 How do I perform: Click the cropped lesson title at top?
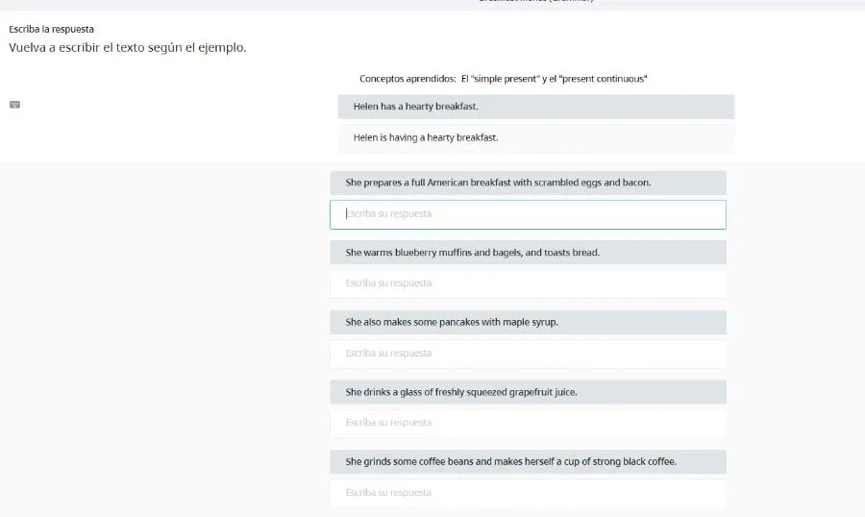(x=536, y=2)
